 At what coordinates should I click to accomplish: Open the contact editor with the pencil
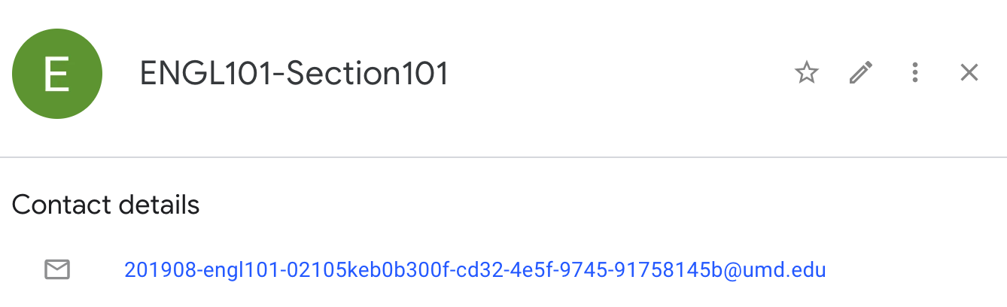[861, 73]
